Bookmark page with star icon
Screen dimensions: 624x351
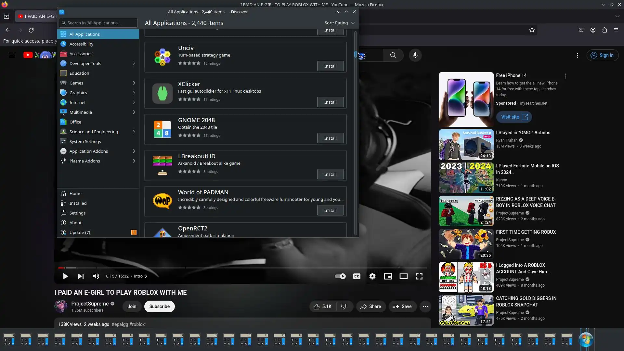[x=532, y=30]
